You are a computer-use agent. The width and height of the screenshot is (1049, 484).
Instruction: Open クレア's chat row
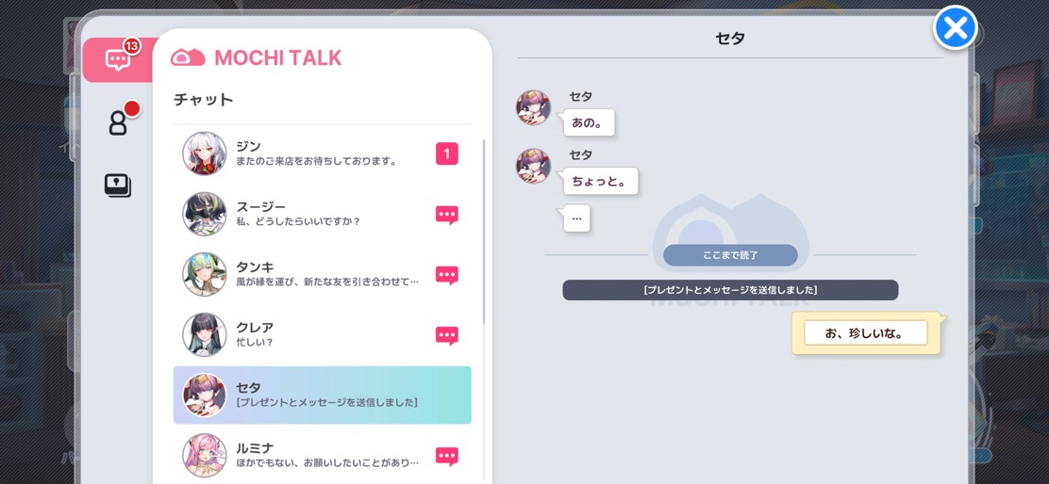323,334
